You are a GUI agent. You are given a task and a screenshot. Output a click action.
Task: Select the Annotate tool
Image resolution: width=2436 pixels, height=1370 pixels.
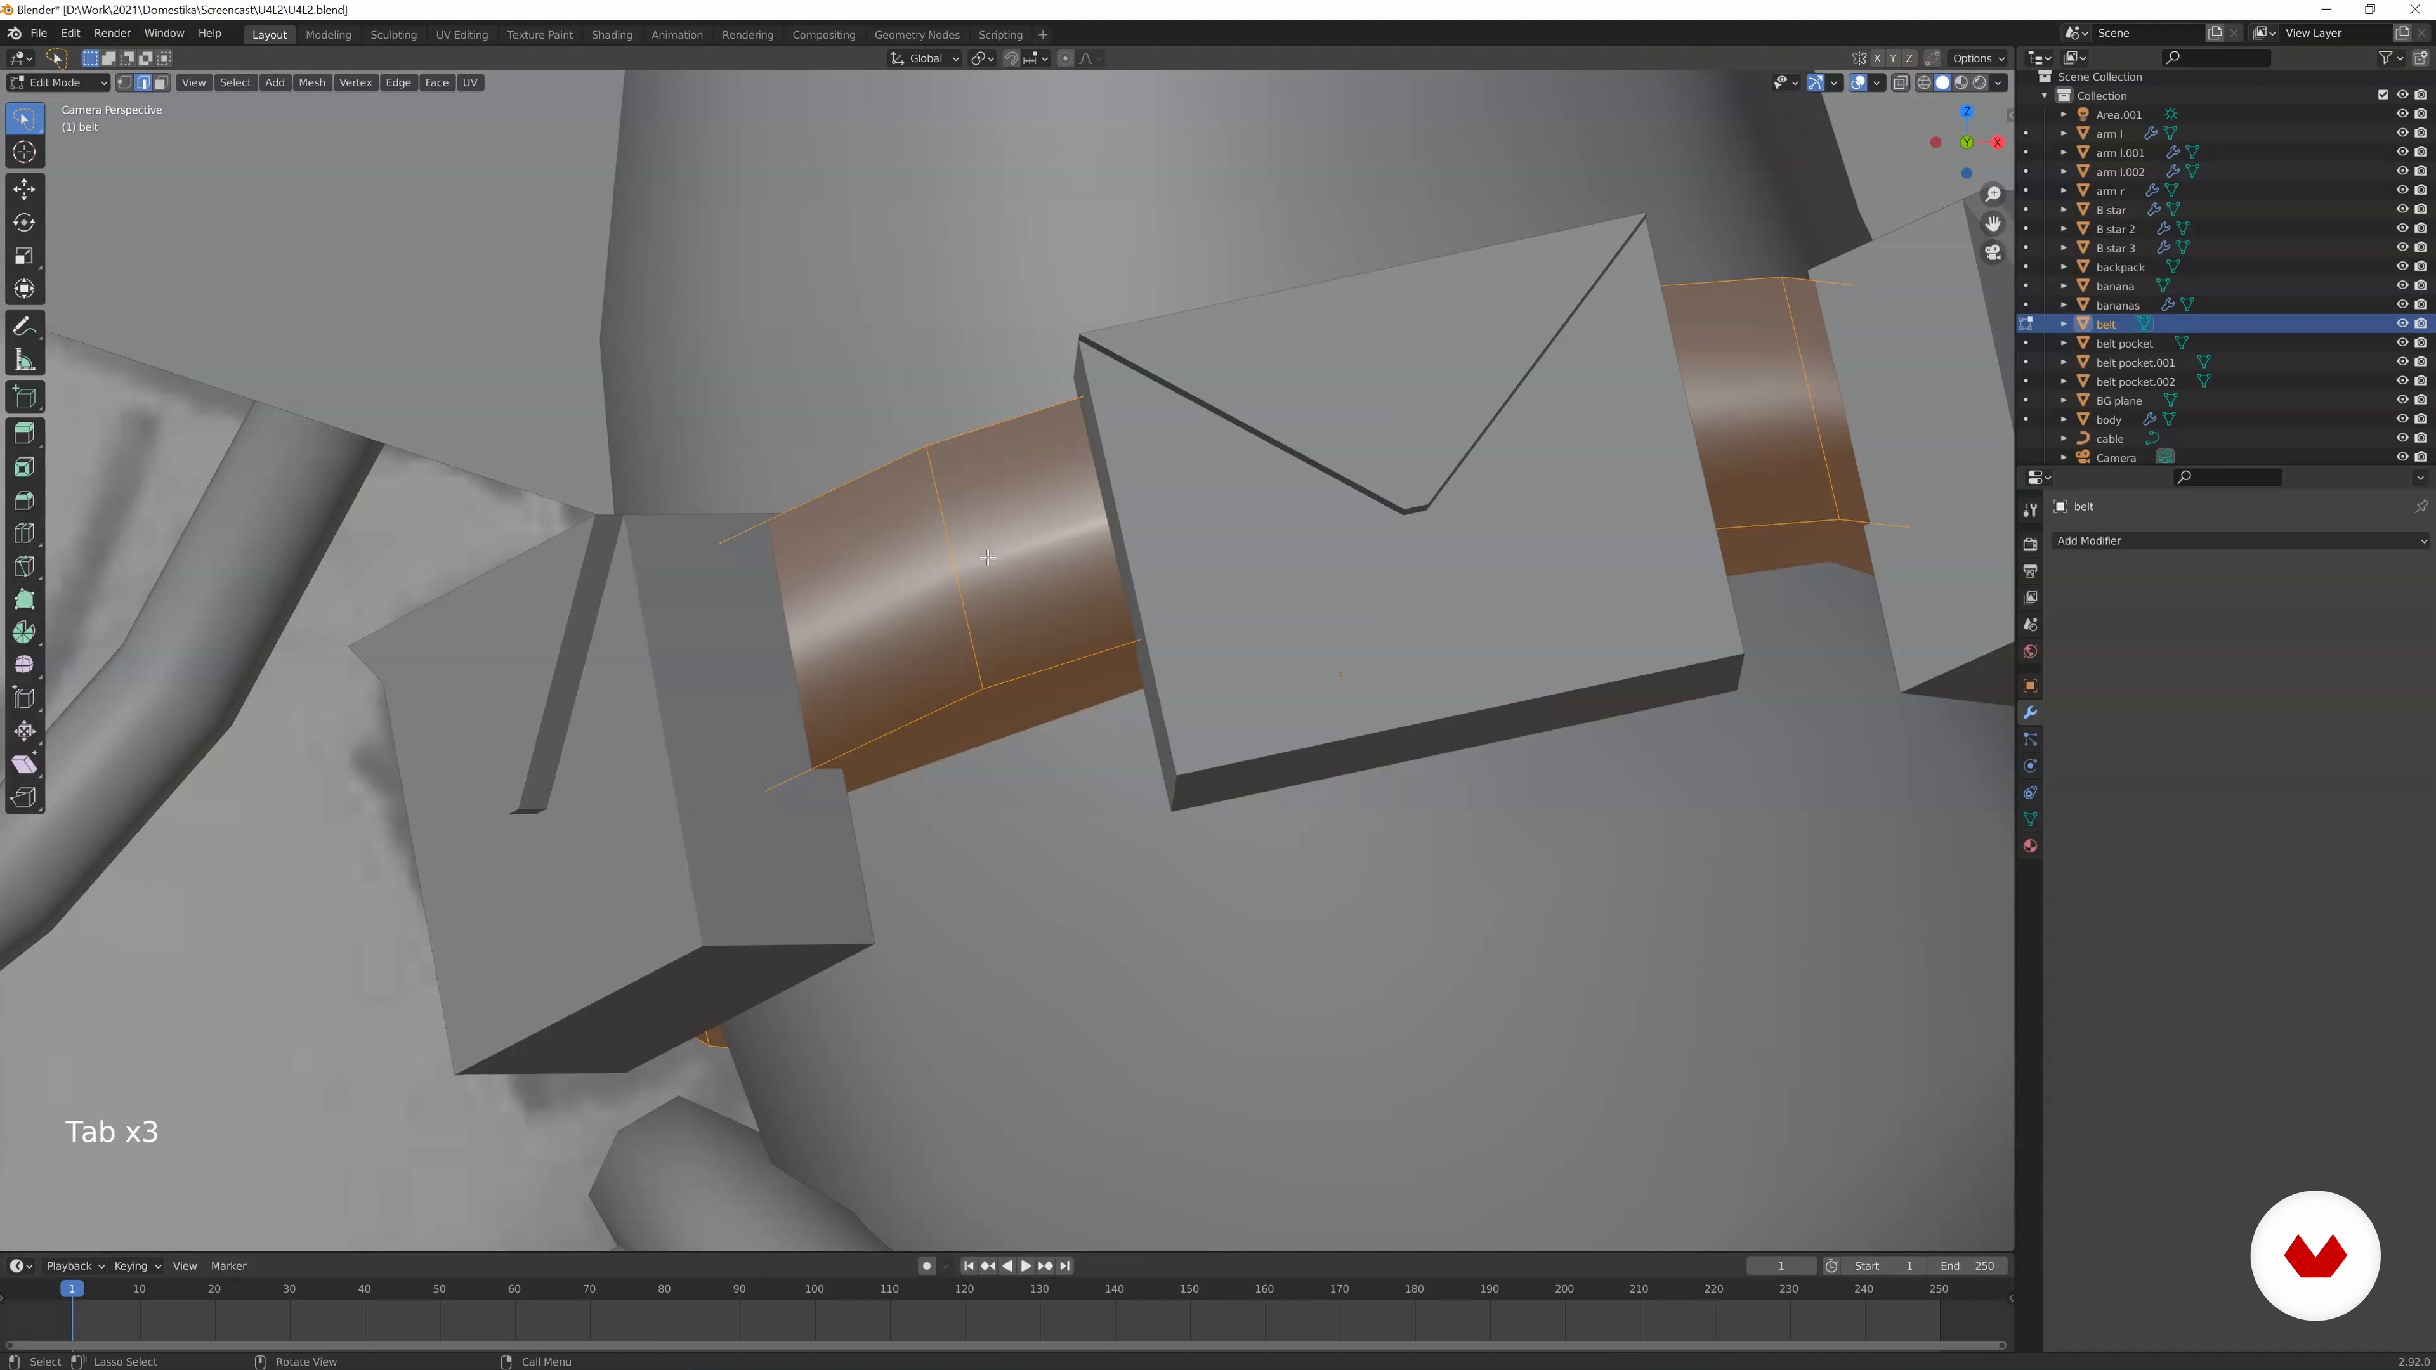(x=23, y=326)
